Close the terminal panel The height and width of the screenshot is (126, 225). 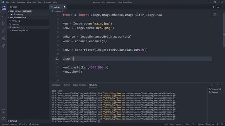click(221, 85)
